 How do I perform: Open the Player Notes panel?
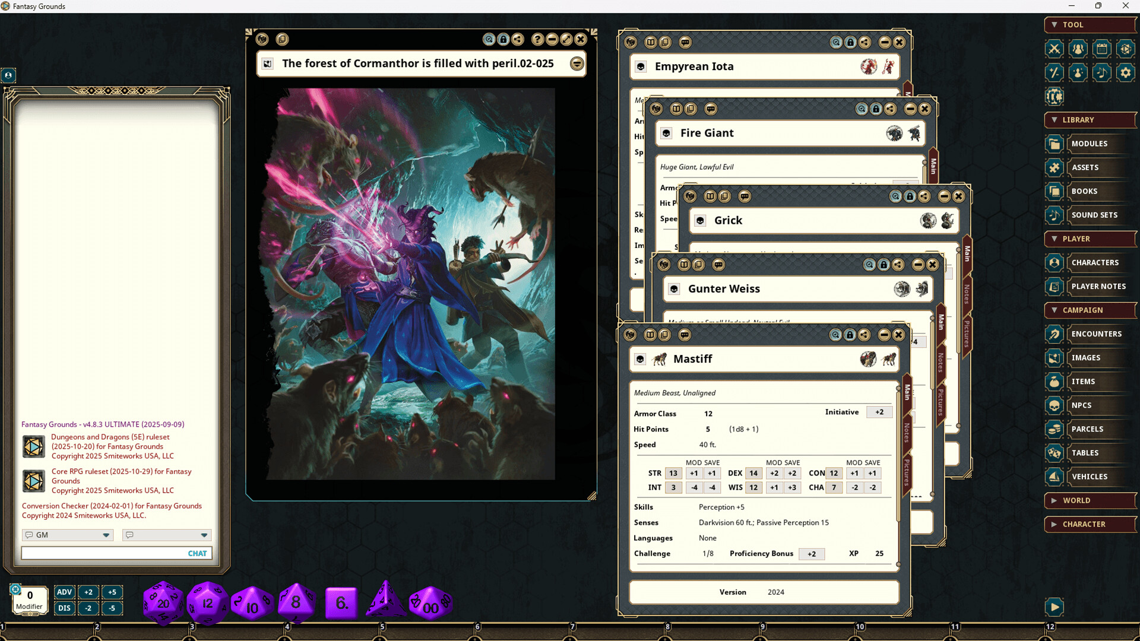click(1099, 286)
